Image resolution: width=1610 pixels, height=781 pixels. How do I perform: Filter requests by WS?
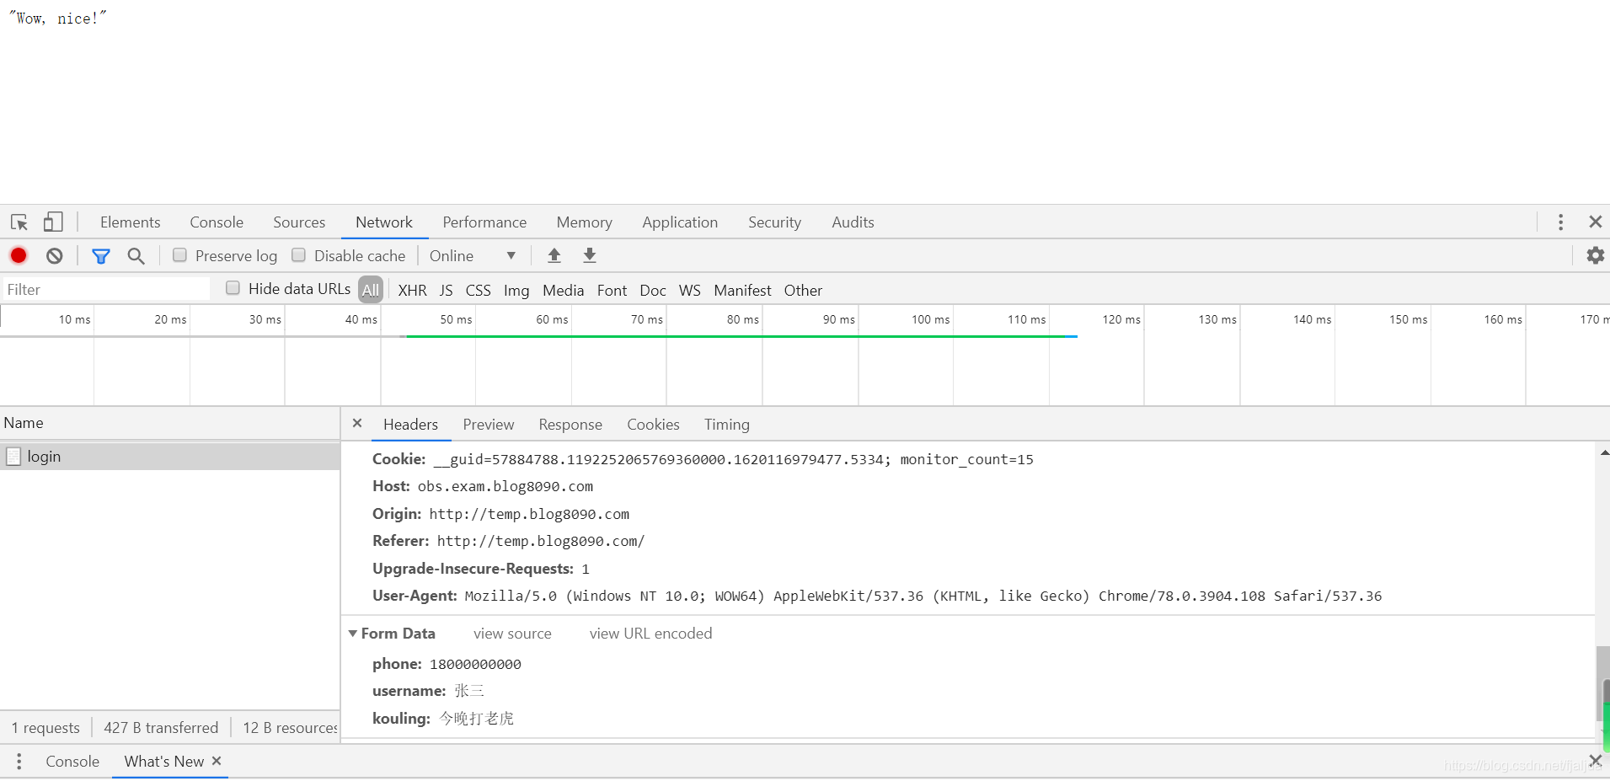(x=690, y=291)
